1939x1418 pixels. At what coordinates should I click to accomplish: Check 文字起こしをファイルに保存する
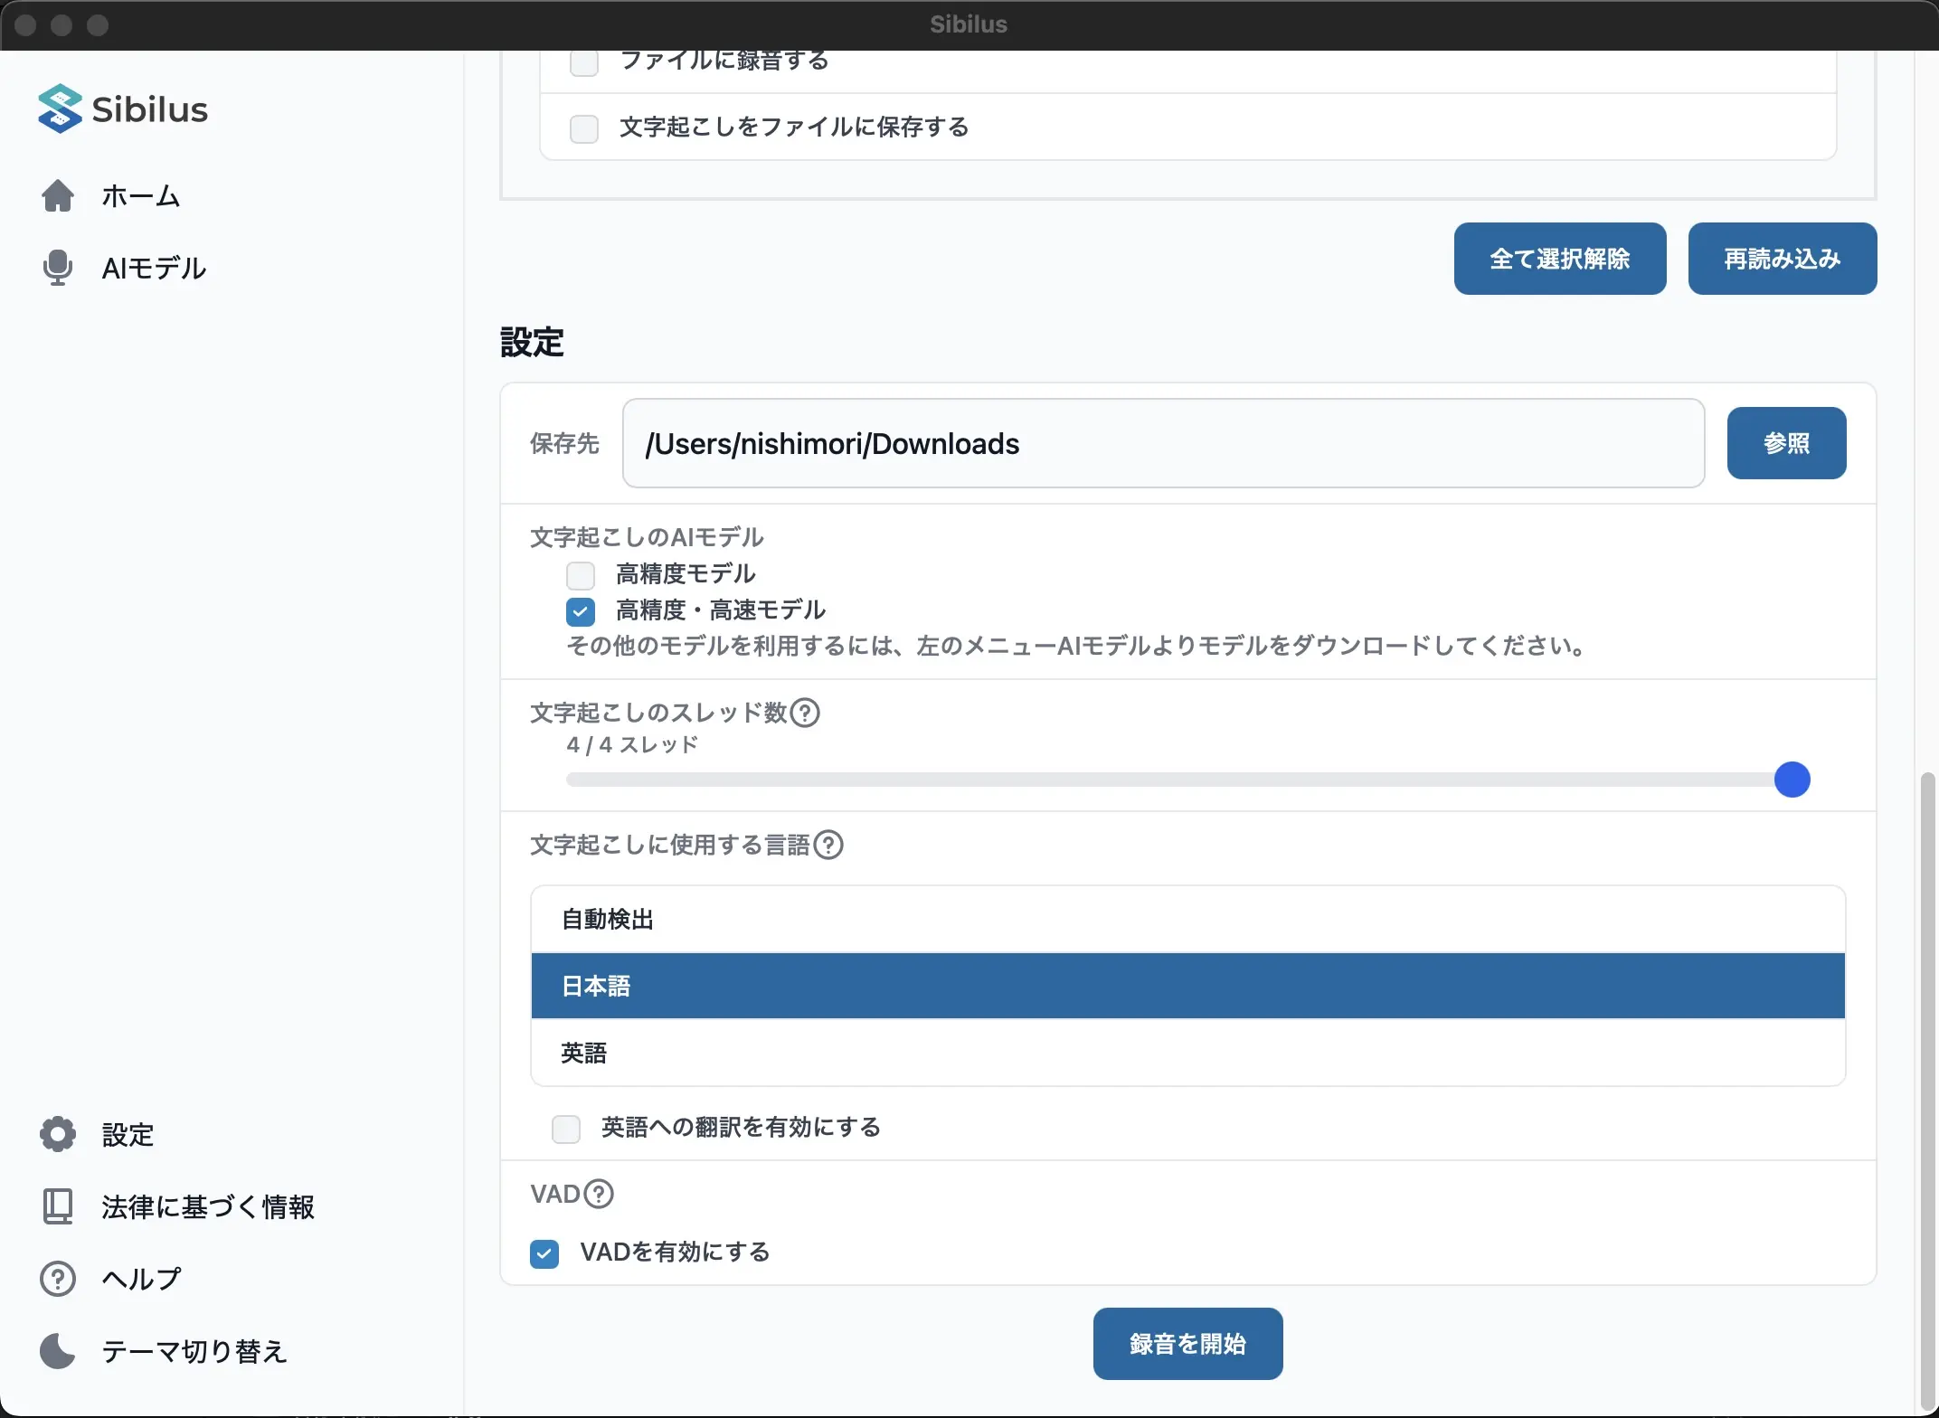584,128
